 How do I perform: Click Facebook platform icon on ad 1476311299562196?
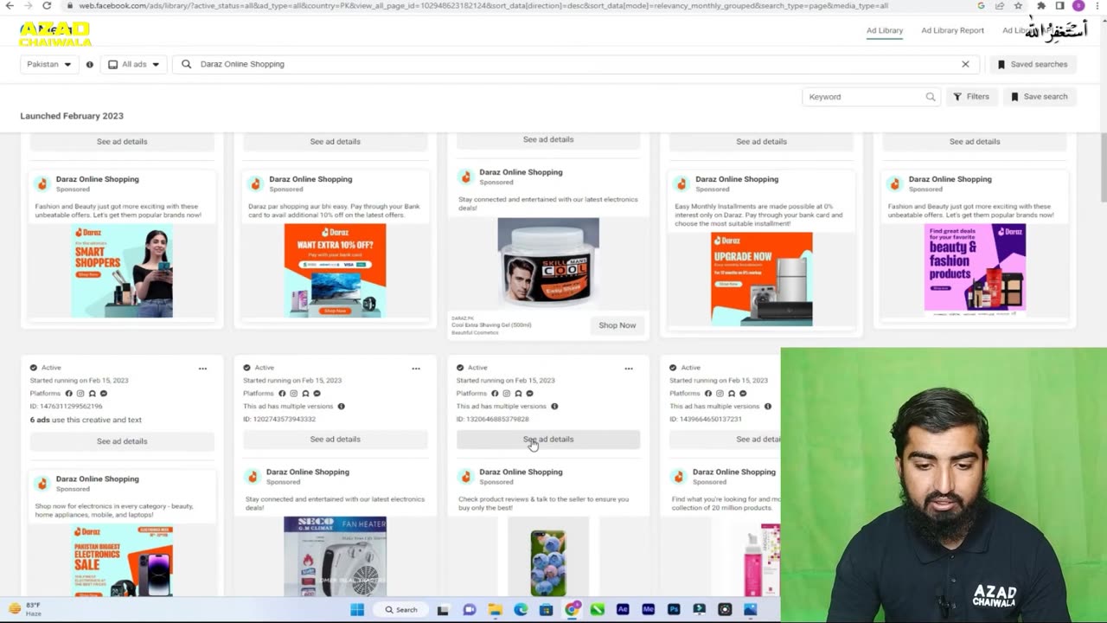pyautogui.click(x=69, y=394)
